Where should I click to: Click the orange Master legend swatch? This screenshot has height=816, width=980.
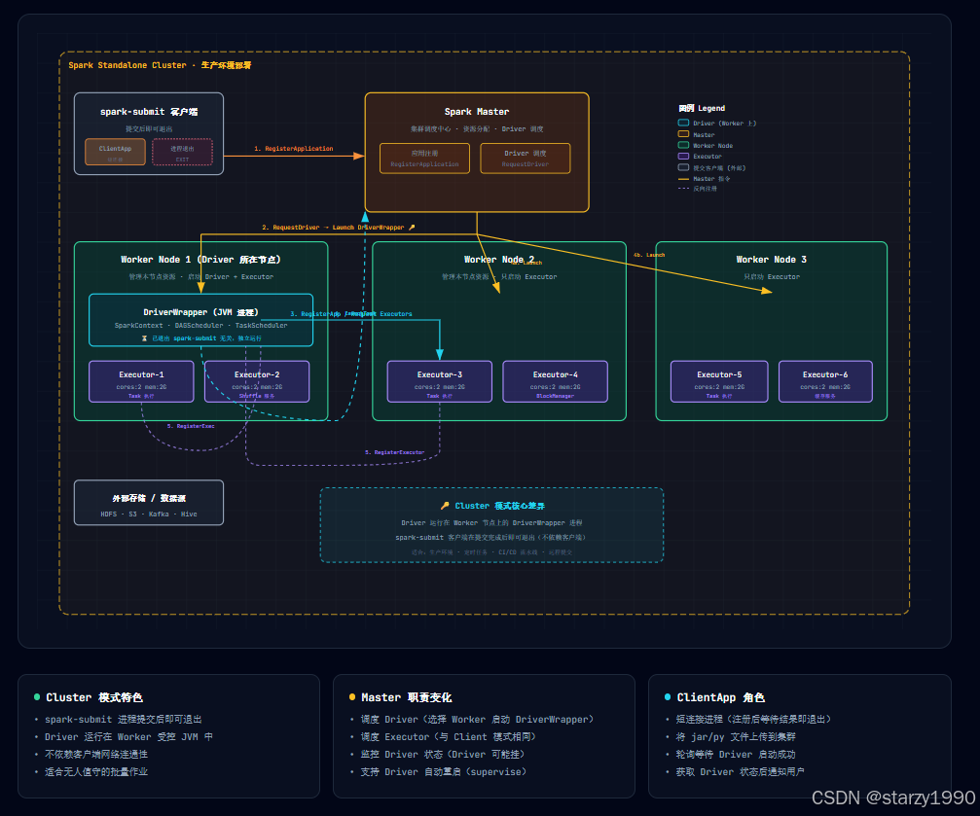point(684,134)
